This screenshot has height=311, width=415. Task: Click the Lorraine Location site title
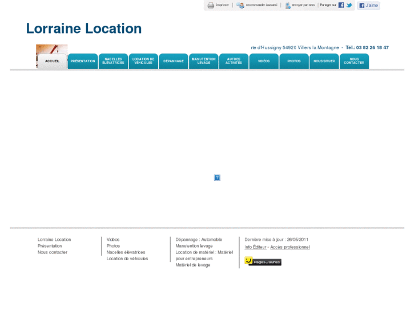pos(84,29)
